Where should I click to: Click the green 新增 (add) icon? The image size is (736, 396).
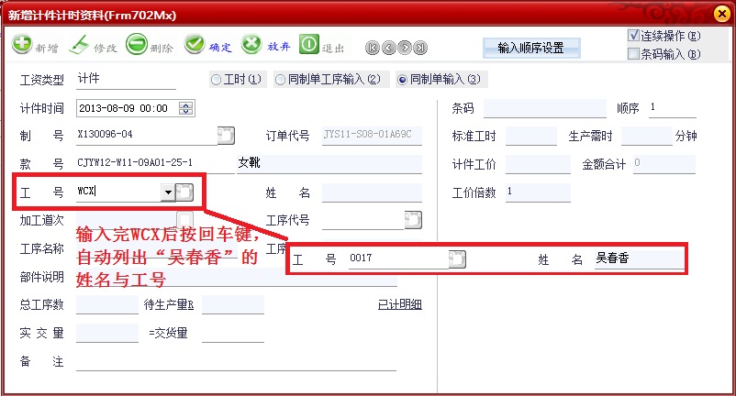click(x=22, y=44)
